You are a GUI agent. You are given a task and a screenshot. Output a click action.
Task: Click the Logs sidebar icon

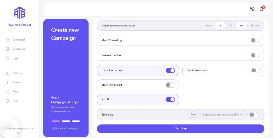7,58
